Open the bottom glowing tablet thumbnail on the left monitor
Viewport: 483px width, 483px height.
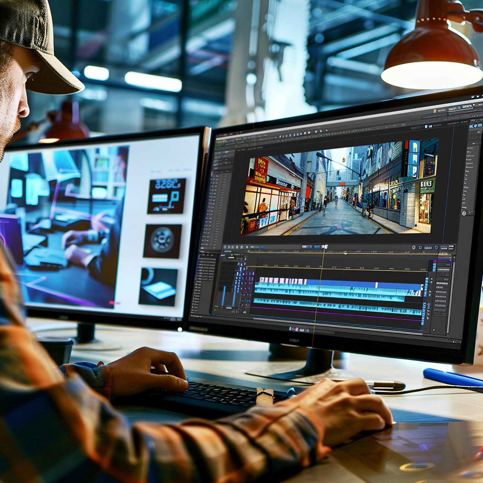click(158, 287)
